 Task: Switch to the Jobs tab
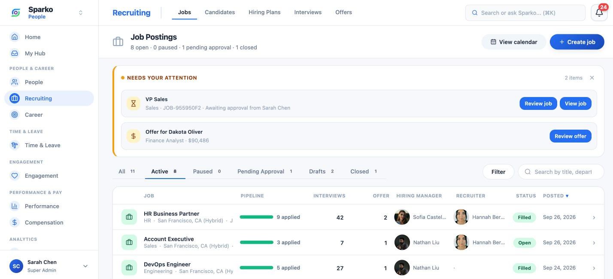pos(185,12)
